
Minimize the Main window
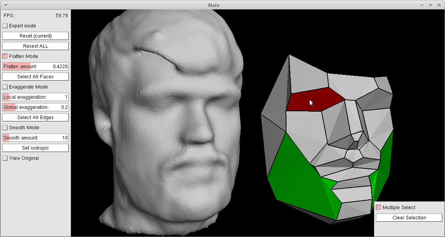[x=422, y=5]
